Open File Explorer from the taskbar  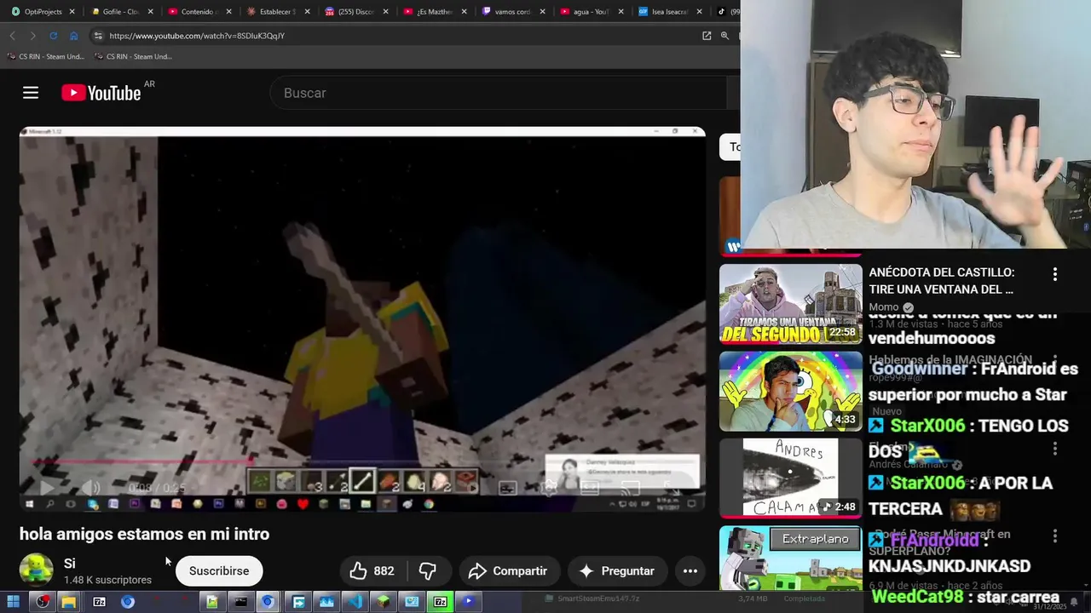click(x=69, y=602)
